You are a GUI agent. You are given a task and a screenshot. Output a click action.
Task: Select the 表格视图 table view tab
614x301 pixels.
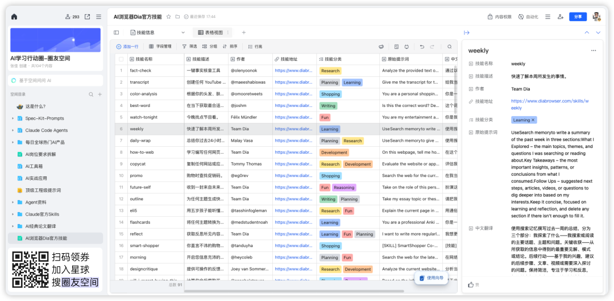(210, 32)
